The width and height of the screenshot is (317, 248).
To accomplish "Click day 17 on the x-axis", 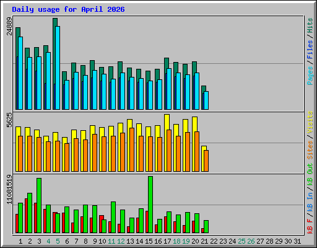I will pos(167,241).
